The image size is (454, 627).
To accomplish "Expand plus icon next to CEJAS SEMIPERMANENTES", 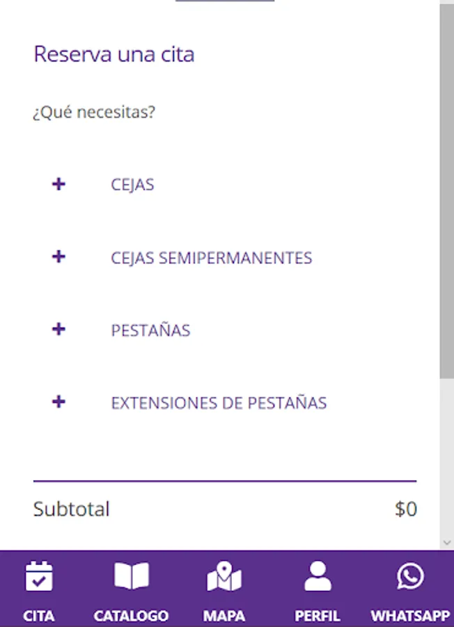I will click(x=58, y=256).
